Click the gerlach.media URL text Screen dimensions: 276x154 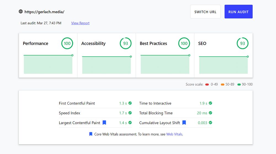click(44, 12)
